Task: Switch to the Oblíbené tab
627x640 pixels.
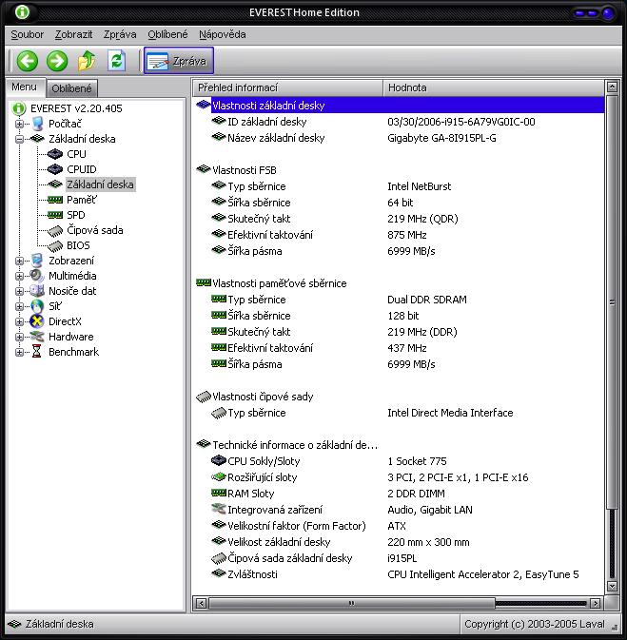Action: pyautogui.click(x=71, y=88)
